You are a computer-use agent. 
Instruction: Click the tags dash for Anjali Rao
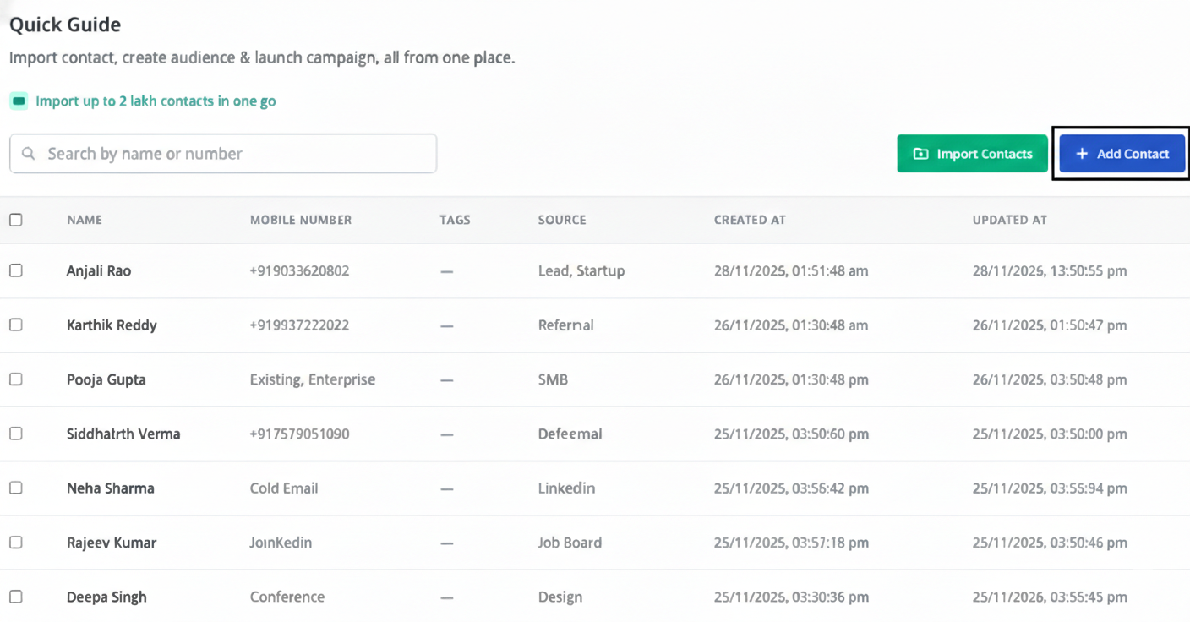pos(447,270)
